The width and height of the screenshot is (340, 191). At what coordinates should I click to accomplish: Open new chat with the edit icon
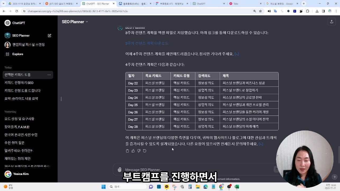[49, 35]
